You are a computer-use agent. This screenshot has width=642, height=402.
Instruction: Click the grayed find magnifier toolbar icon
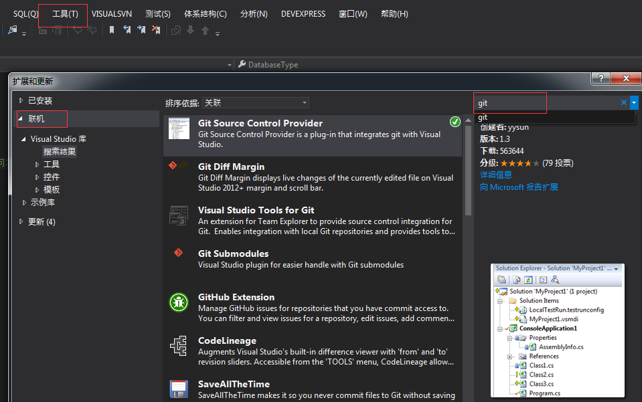[176, 30]
